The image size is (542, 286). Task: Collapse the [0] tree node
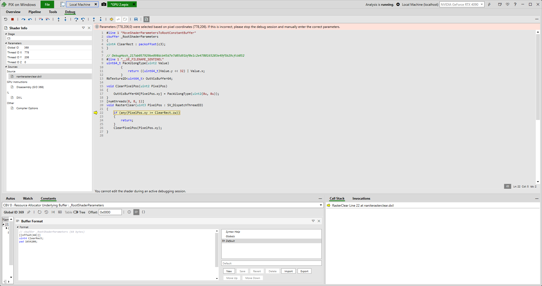[4, 224]
